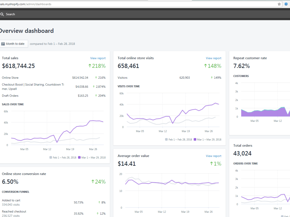
Task: Click the Total sales 218% increase indicator
Action: 97,66
